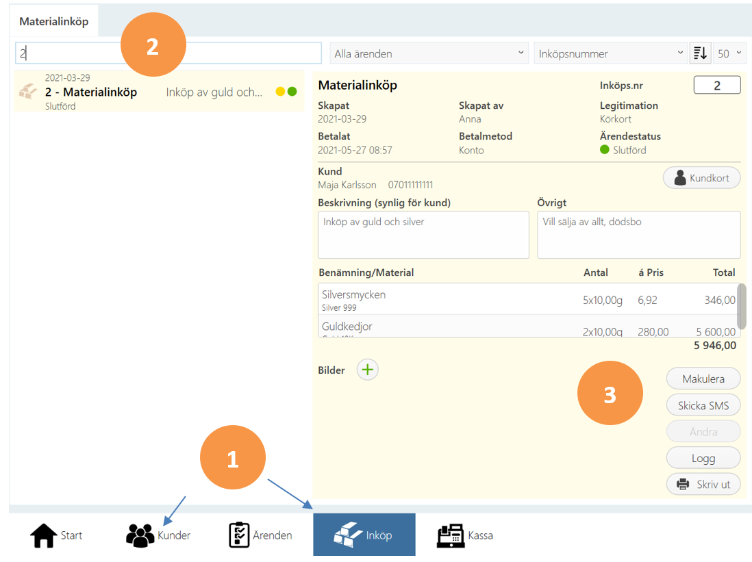The height and width of the screenshot is (562, 752).
Task: Click the Betalmetod value Konto
Action: click(471, 150)
